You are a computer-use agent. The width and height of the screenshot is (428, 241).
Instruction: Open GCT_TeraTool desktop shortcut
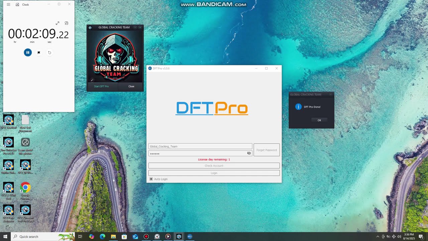pos(8,122)
